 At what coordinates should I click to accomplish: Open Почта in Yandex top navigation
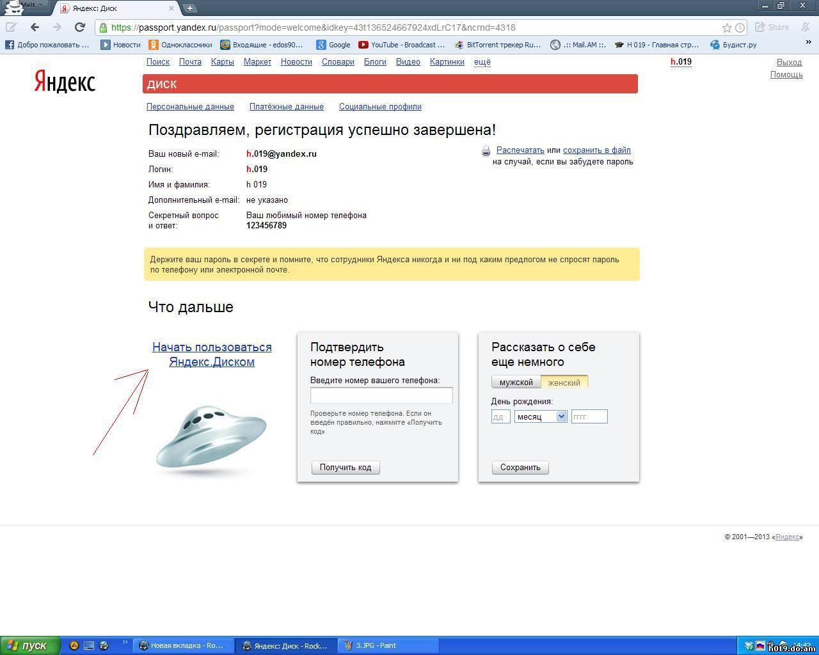click(190, 62)
